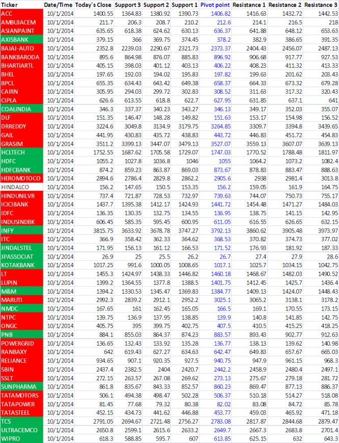Select the date cell in GAIL row
The height and width of the screenshot is (443, 339).
point(60,135)
